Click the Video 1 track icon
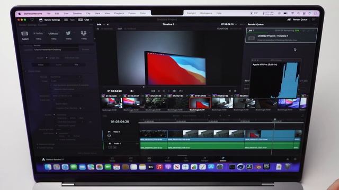This screenshot has height=190, width=339. pos(109,136)
